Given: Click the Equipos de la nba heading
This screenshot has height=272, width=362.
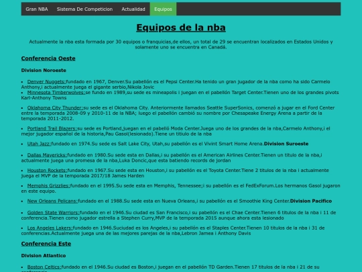Looking at the screenshot, I should pos(181,28).
